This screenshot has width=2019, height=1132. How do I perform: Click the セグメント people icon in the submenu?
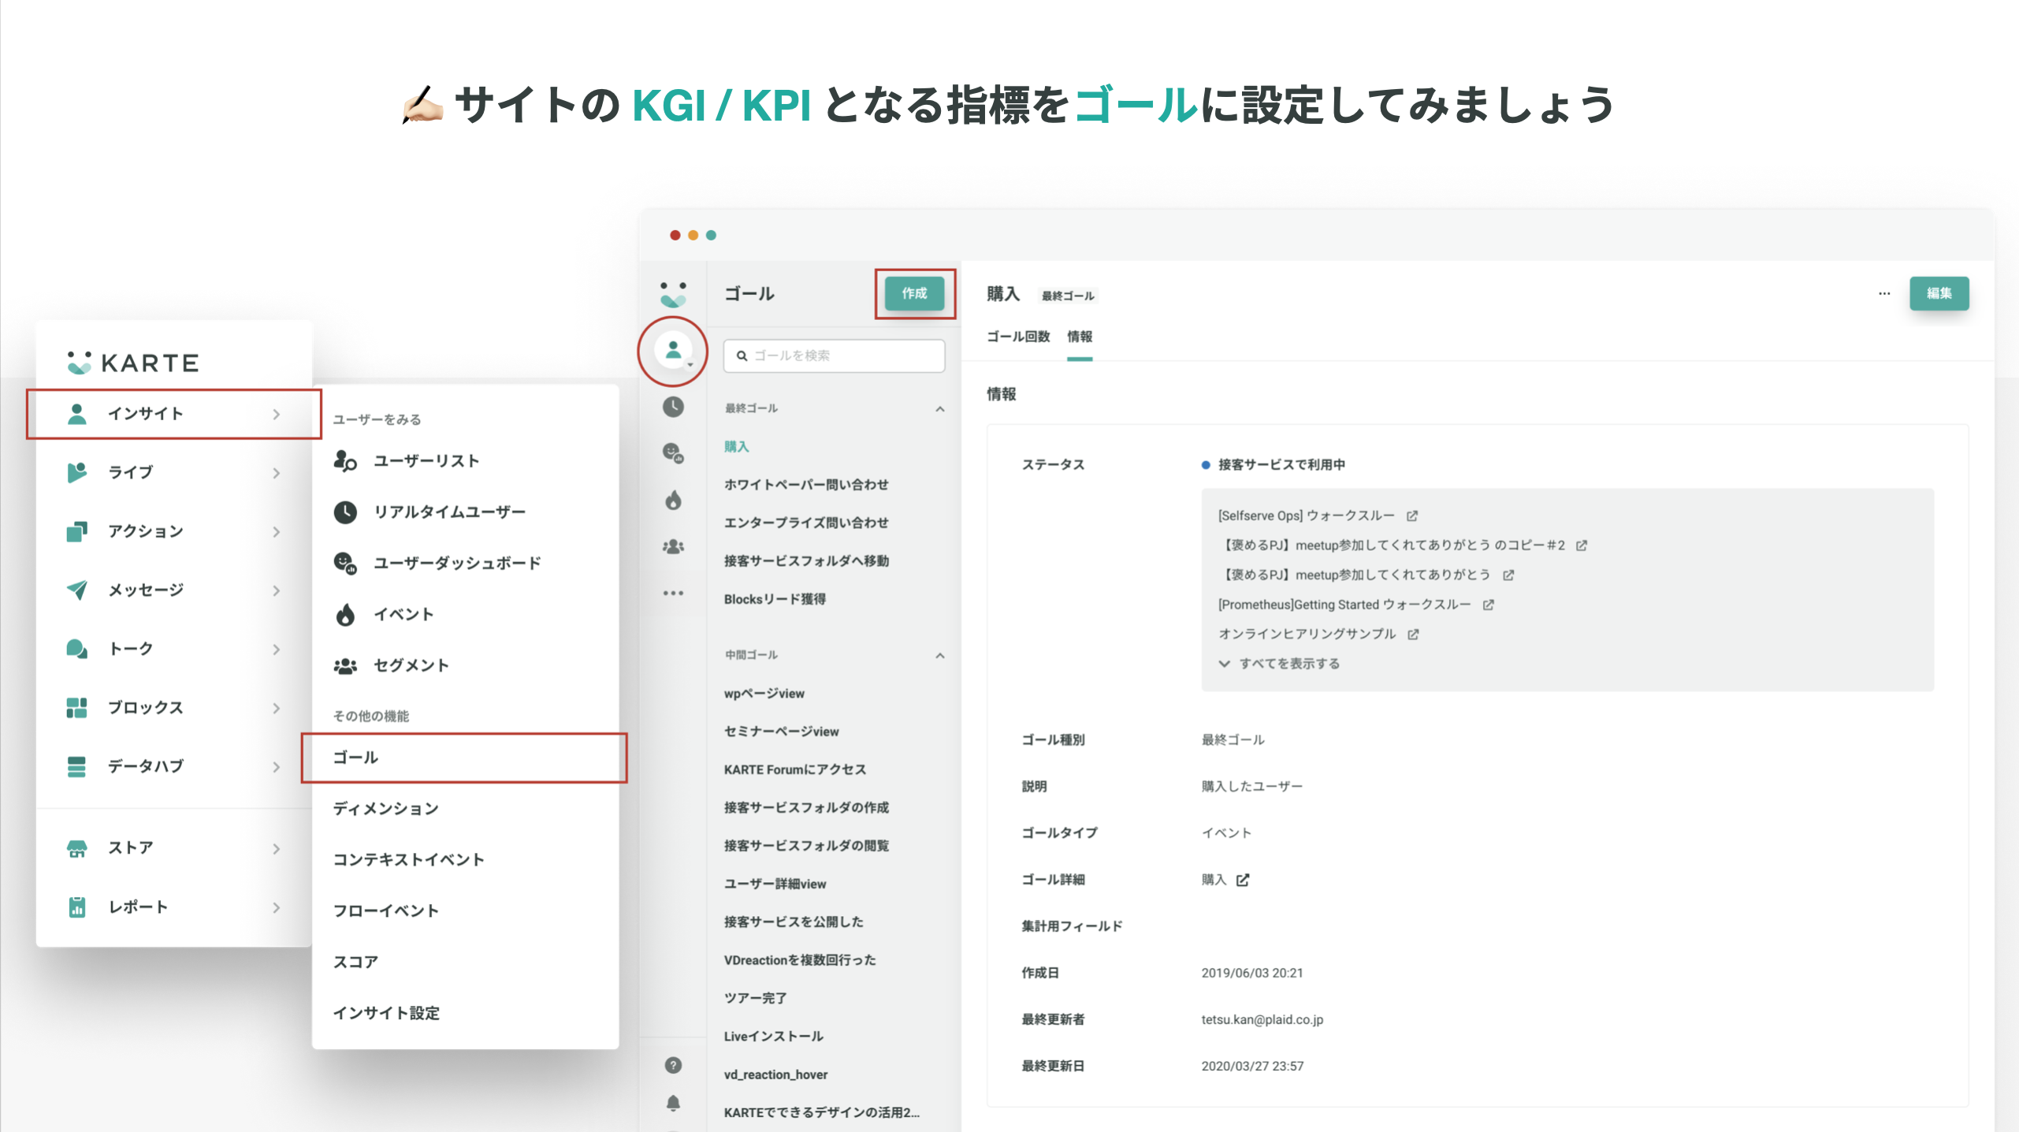tap(345, 665)
